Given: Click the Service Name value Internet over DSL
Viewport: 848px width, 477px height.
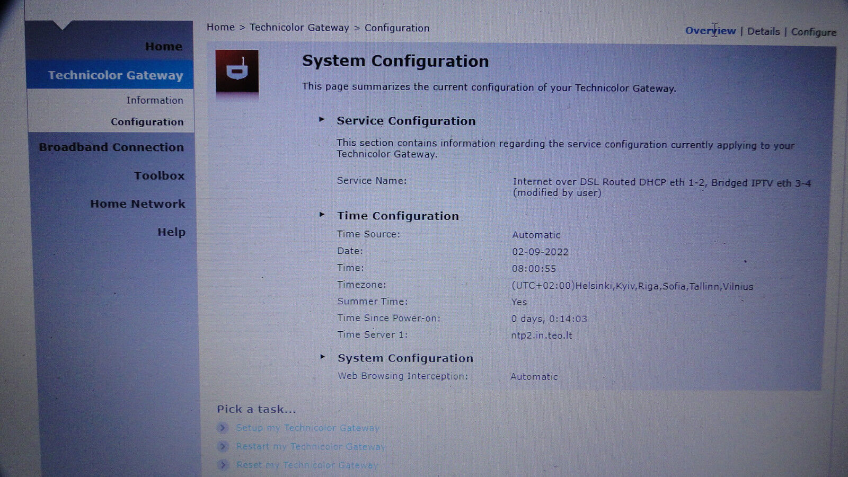Looking at the screenshot, I should [661, 187].
